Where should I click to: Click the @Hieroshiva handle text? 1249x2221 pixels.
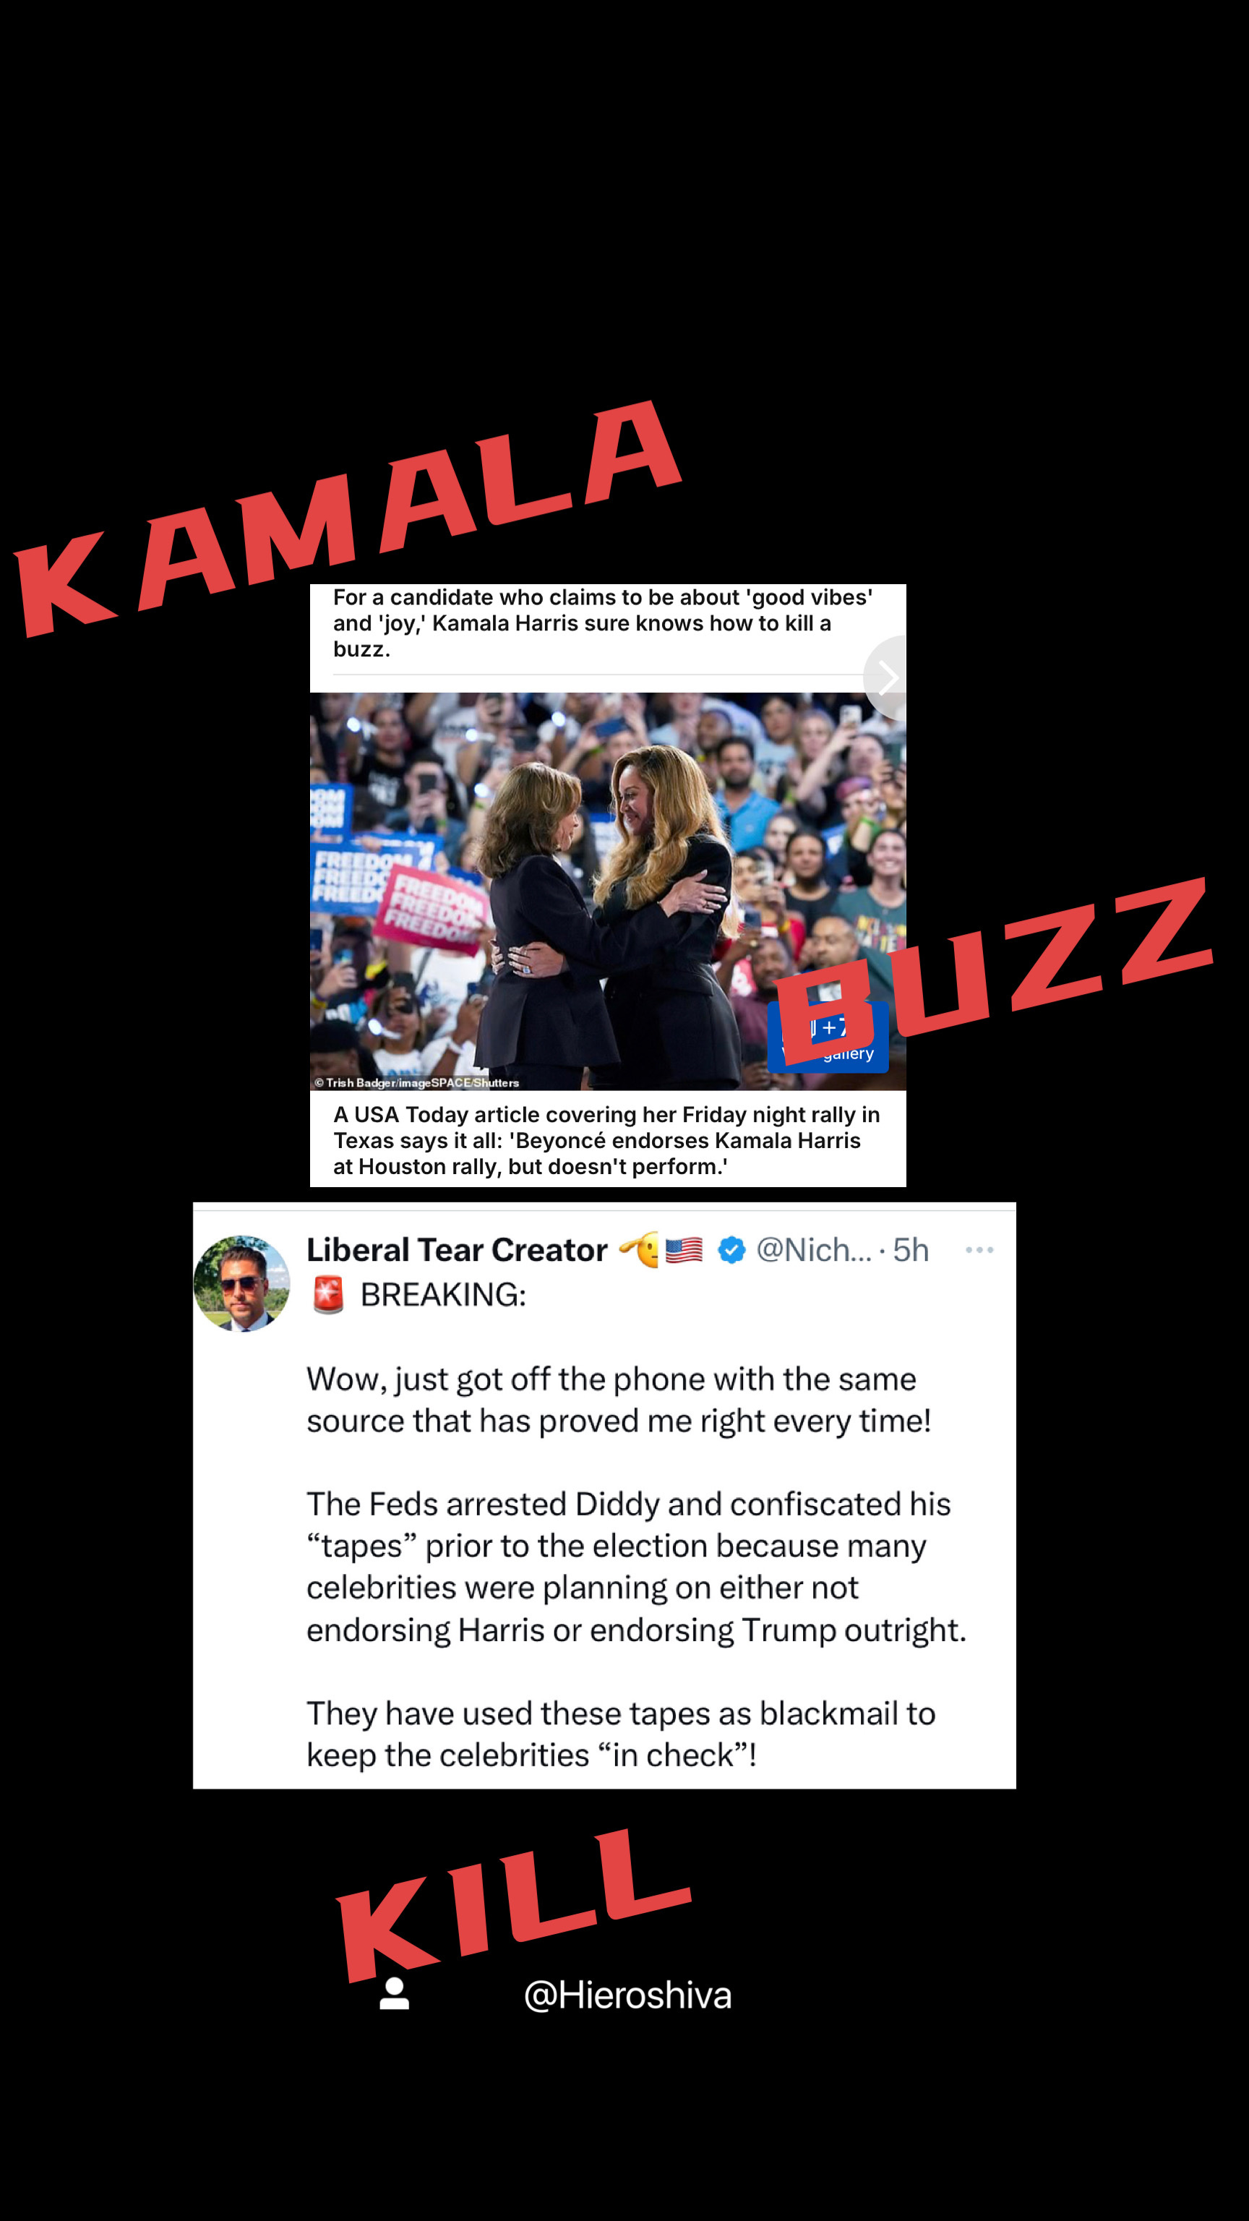pos(627,1995)
